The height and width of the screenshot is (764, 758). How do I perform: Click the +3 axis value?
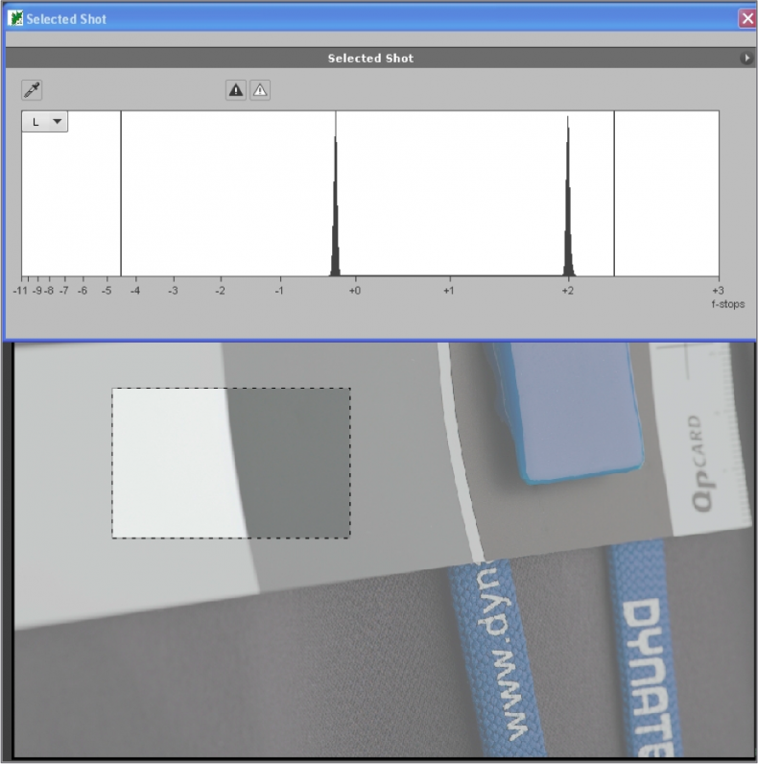pyautogui.click(x=718, y=291)
